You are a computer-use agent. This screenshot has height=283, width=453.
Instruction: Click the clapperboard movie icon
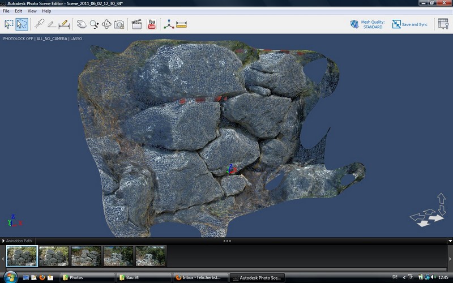136,24
